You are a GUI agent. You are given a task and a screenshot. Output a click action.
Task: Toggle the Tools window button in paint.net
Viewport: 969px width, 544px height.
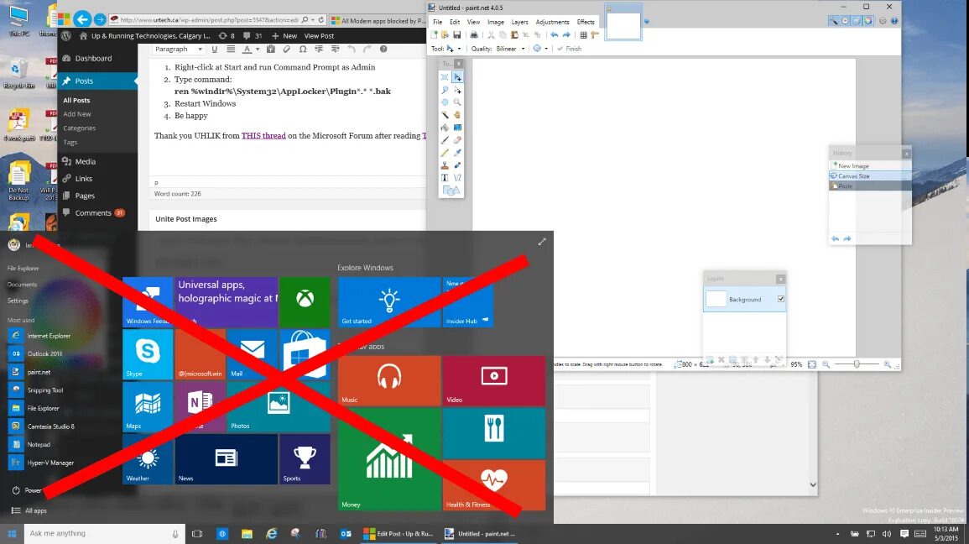(833, 21)
